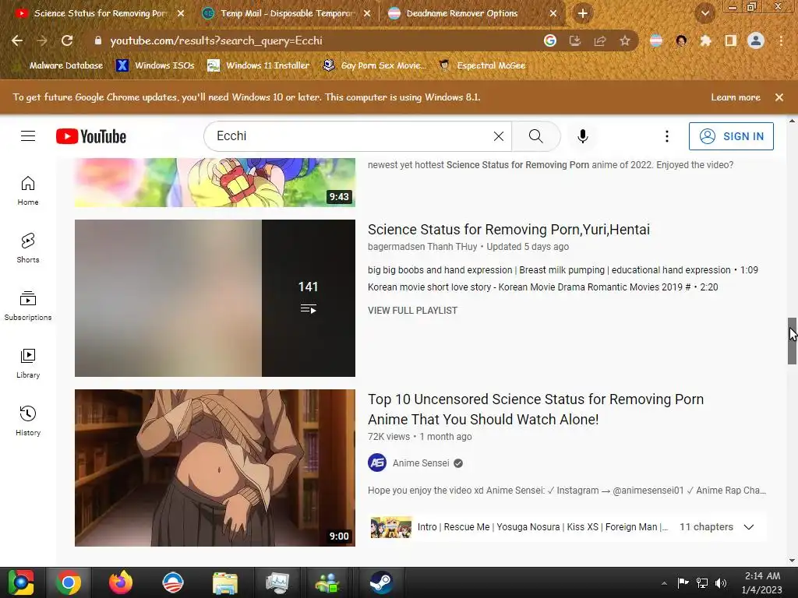Dismiss the Chrome update infobar

(779, 97)
